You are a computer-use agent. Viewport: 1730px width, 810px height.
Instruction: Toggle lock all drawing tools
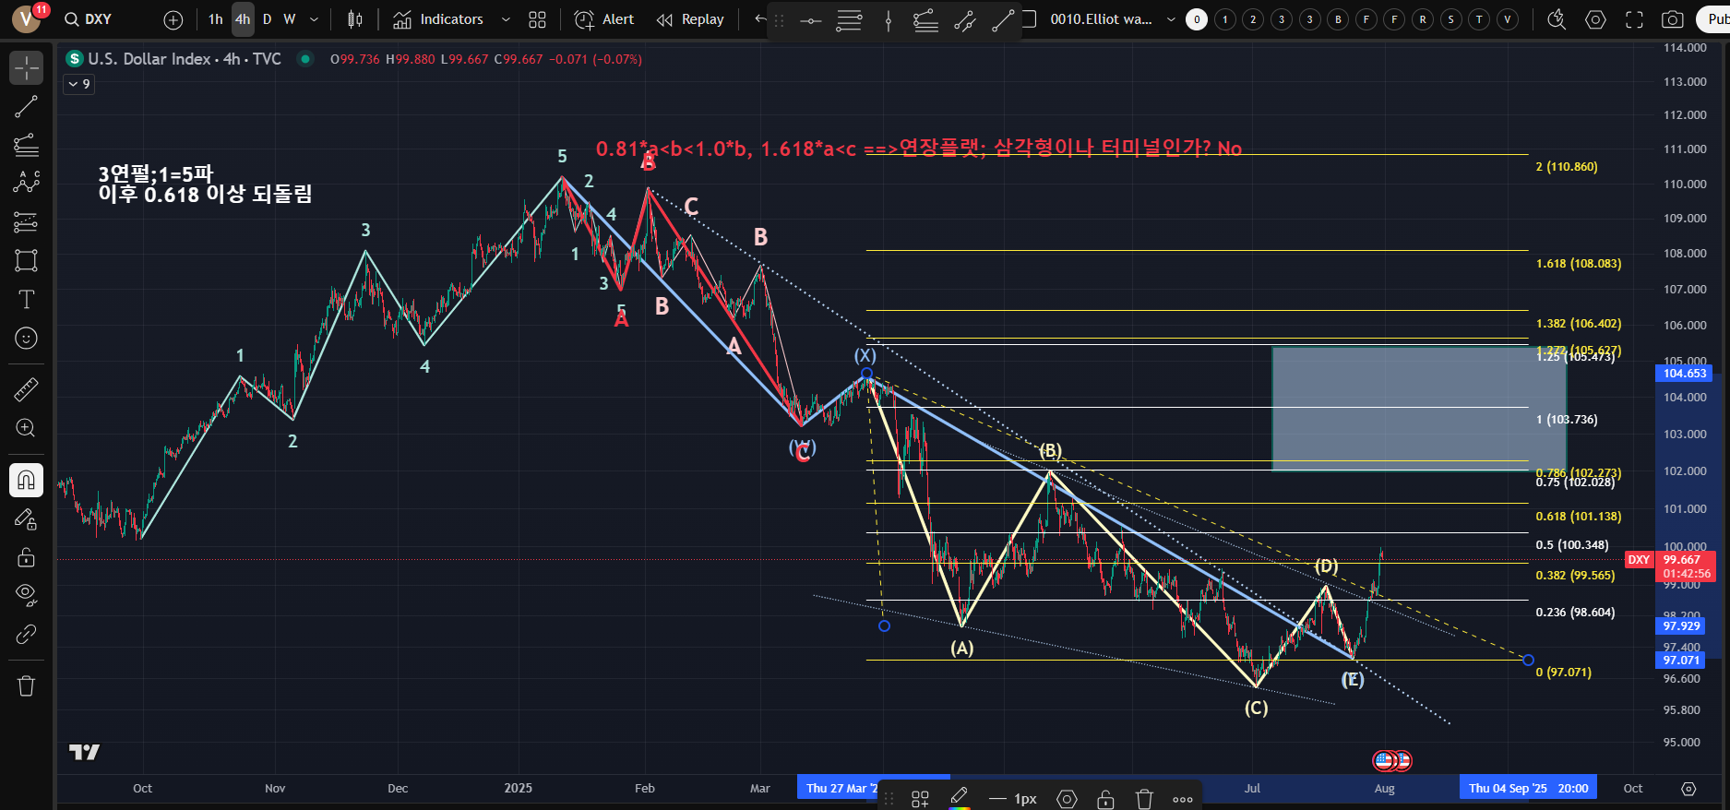[x=26, y=557]
